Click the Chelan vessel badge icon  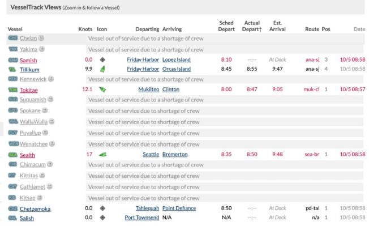tap(13, 38)
